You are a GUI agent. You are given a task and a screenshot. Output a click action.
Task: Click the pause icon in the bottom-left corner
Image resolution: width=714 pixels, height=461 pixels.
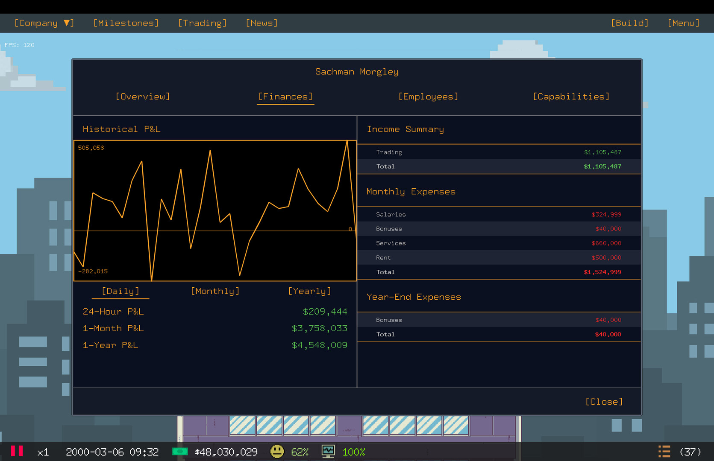coord(17,451)
